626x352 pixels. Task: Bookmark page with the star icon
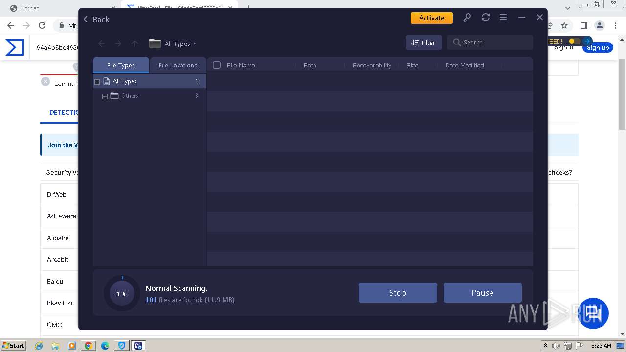click(x=564, y=25)
